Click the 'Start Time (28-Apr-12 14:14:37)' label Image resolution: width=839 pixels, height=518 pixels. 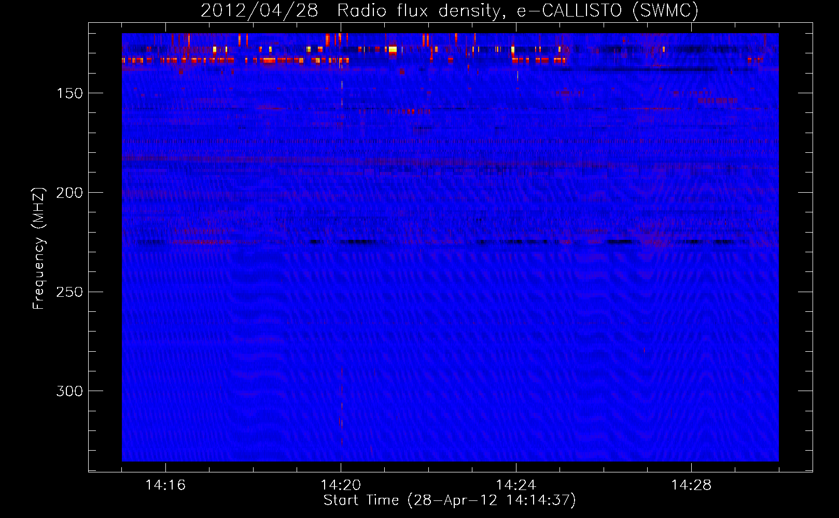tap(450, 500)
